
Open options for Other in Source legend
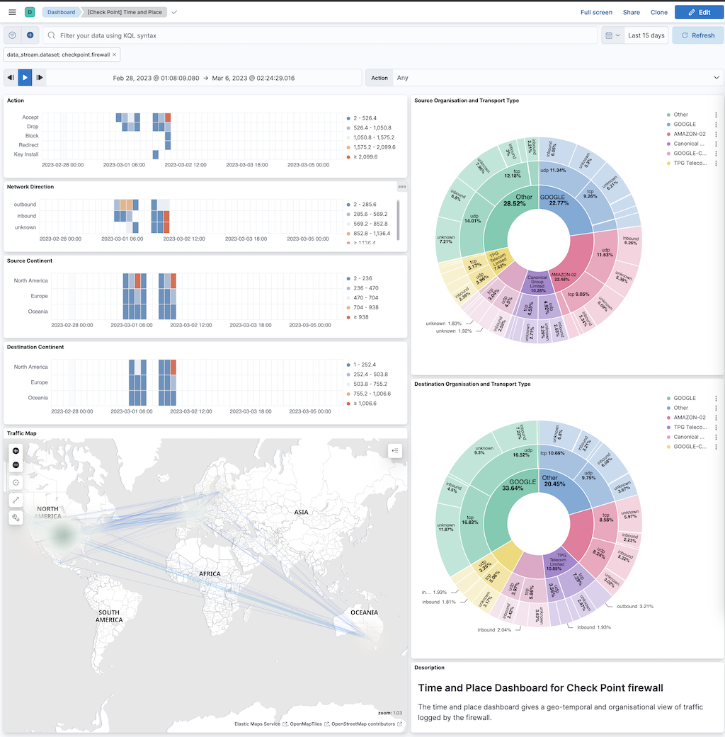coord(716,115)
